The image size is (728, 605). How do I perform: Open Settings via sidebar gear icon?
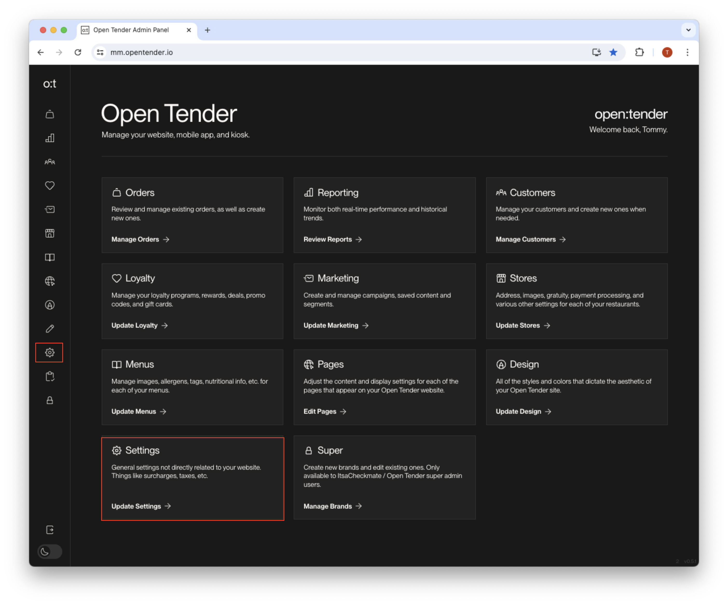(x=50, y=353)
